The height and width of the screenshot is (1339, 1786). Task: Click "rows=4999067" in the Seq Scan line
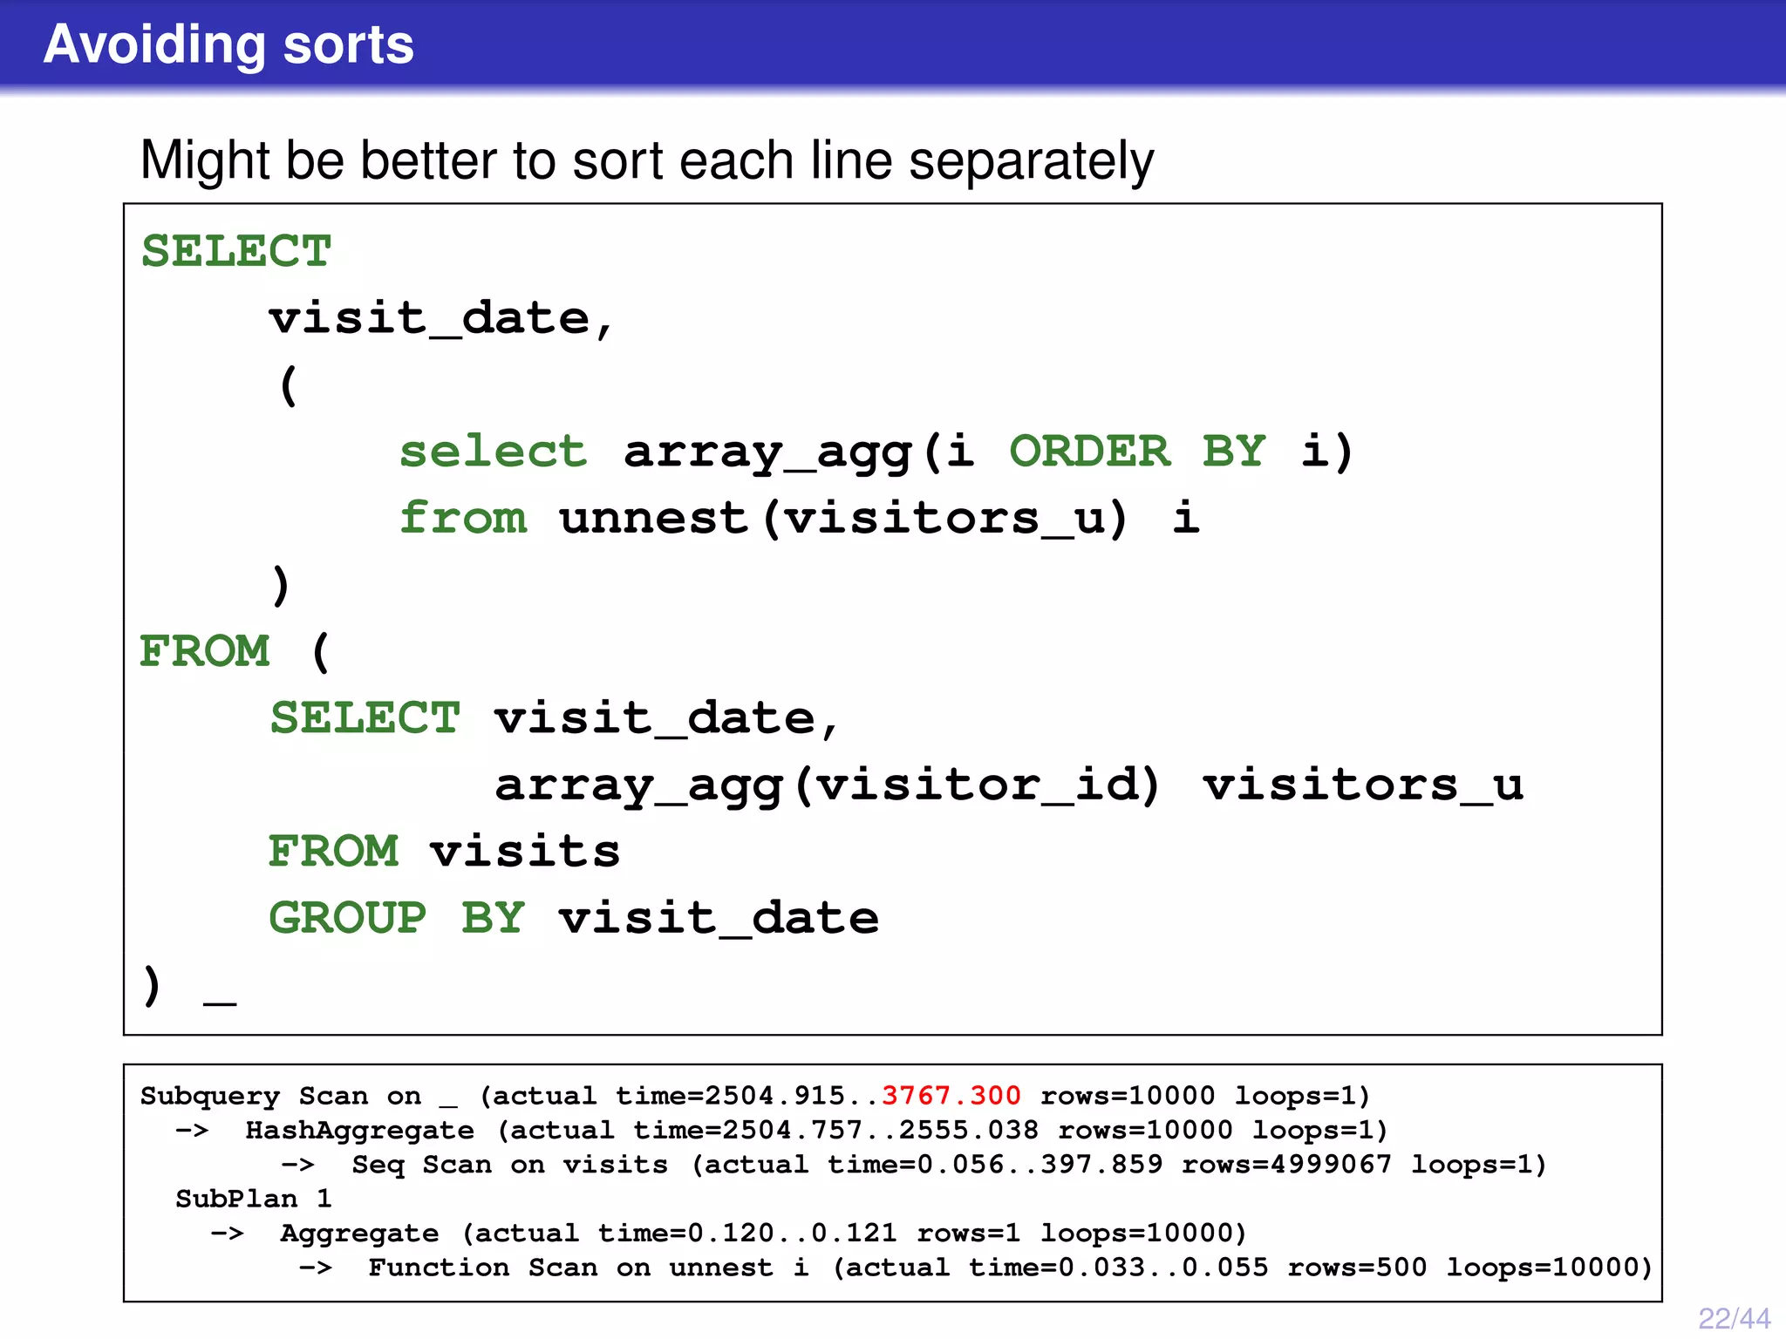pyautogui.click(x=1286, y=1165)
